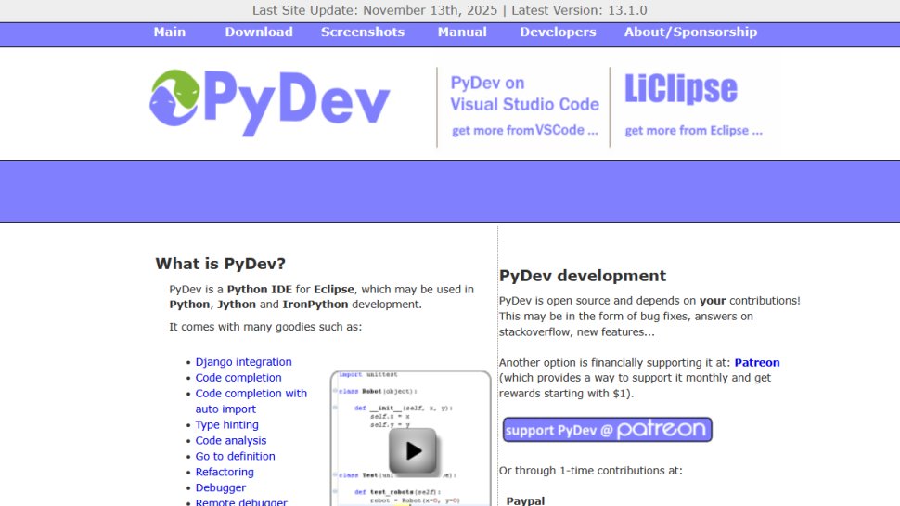Screen dimensions: 900x506
Task: Open About/Sponsorship navigation item
Action: coord(690,32)
